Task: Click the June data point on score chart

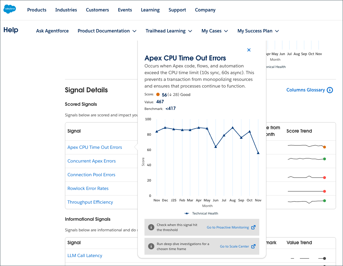Action: 216,147
